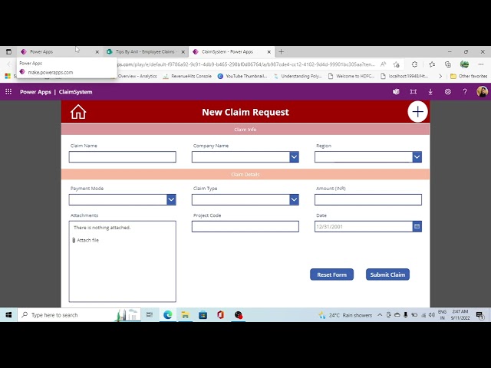Click the Claim Name input field
Screen dimensions: 491x368
[x=123, y=156]
